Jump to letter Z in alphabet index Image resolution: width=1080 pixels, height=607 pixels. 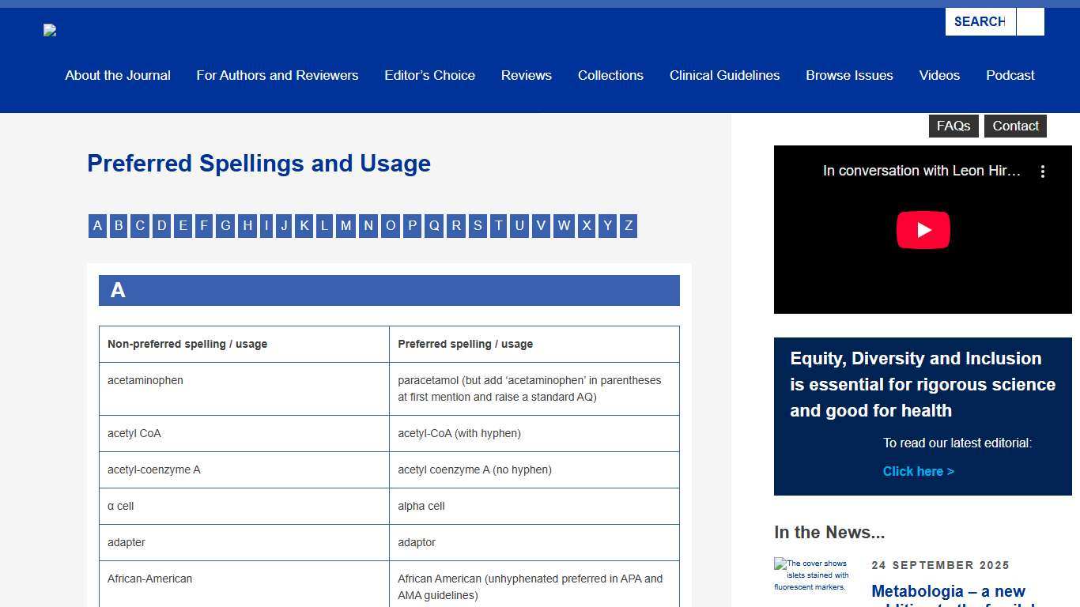629,226
